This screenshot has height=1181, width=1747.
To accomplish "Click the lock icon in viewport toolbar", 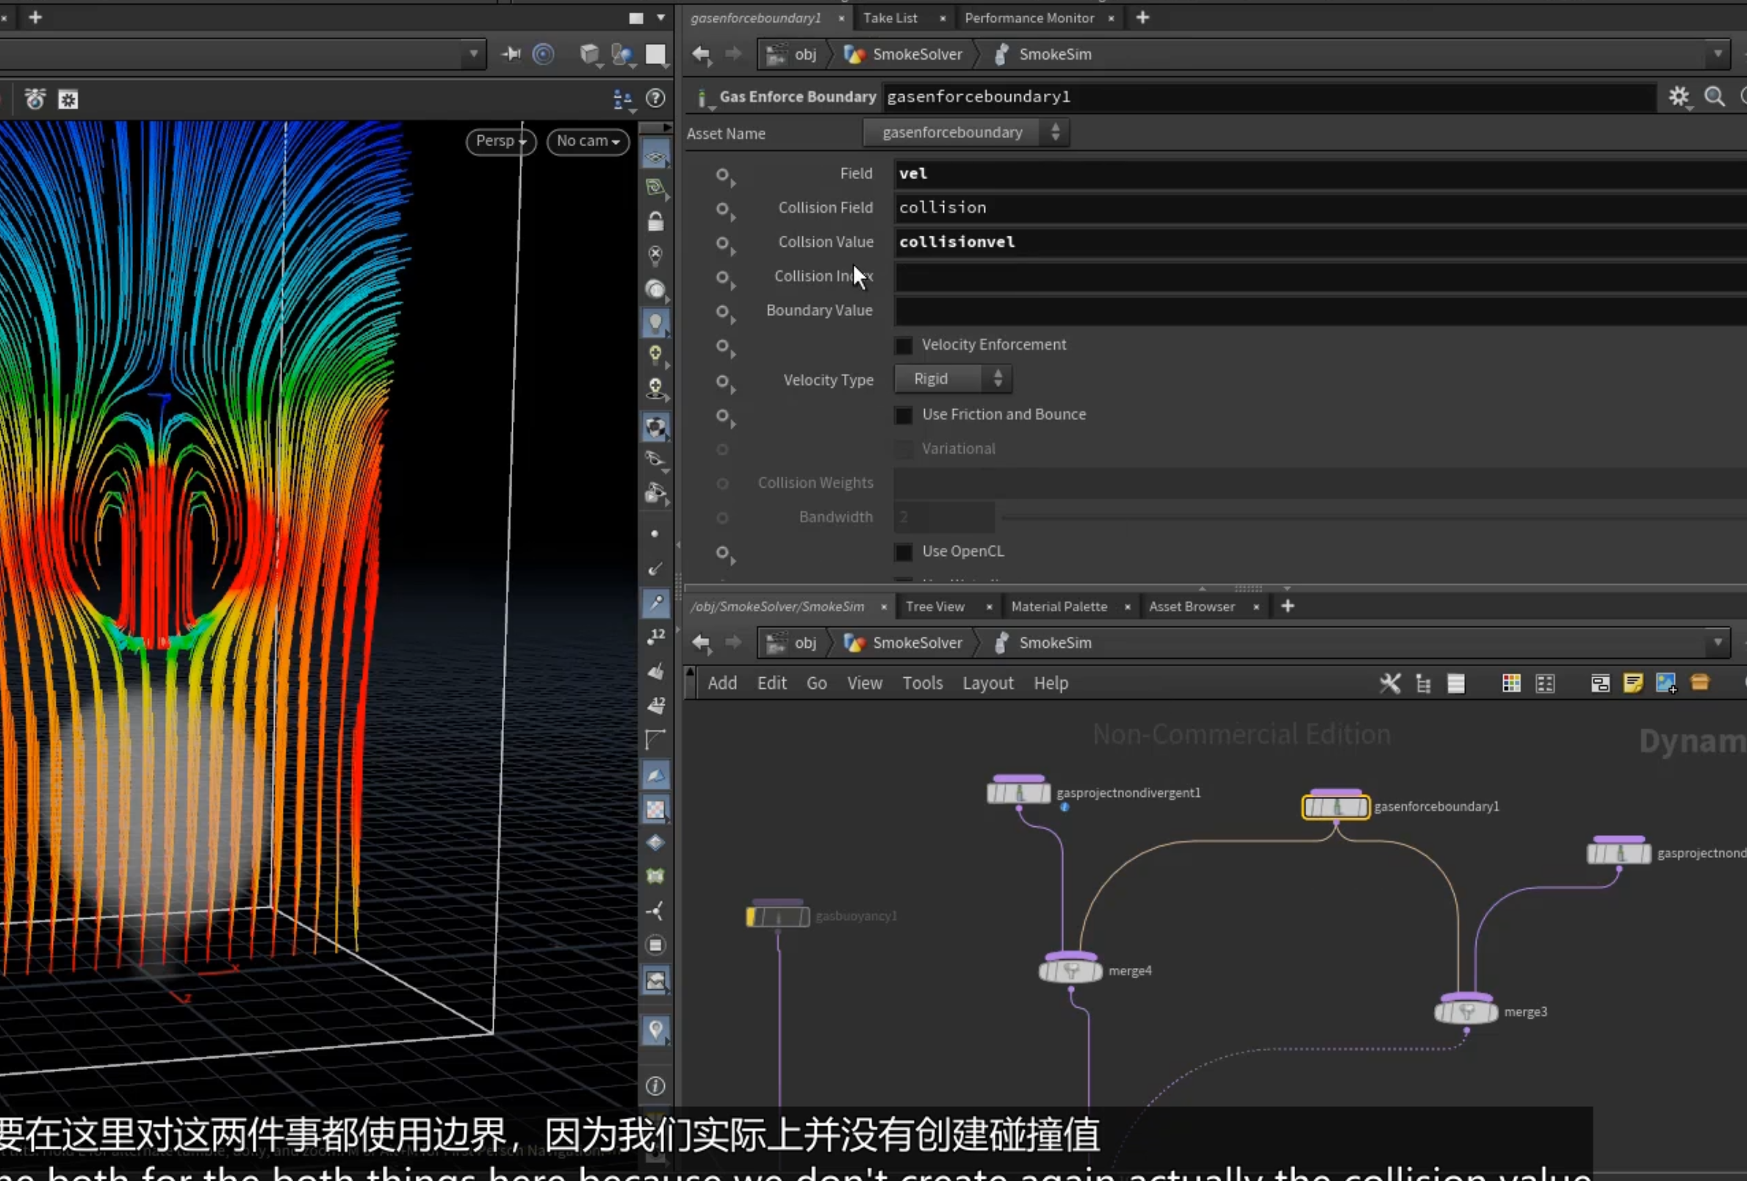I will pos(655,221).
